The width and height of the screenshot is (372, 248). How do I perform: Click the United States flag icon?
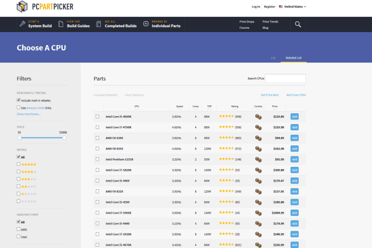coord(281,7)
